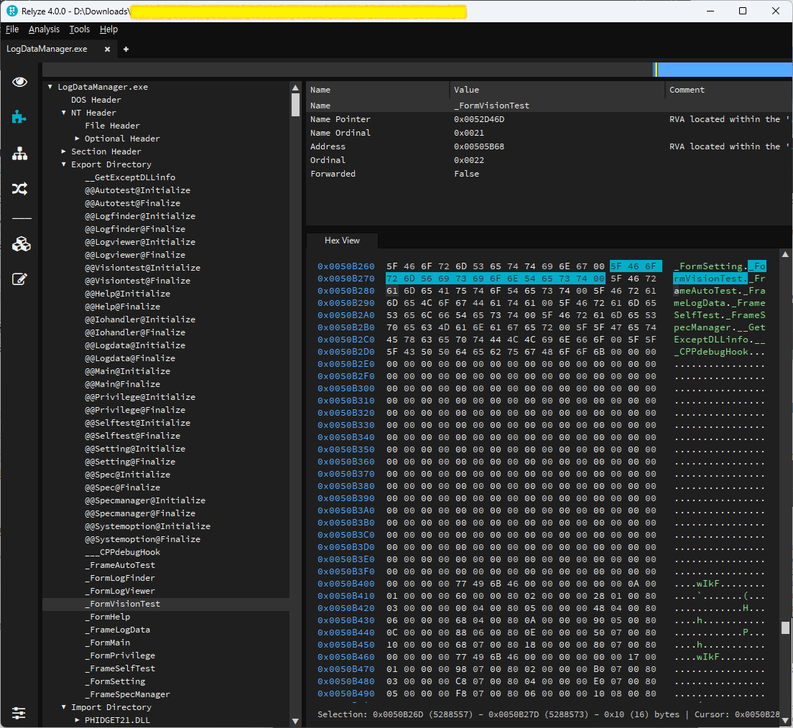Select DOS Header in tree
Image resolution: width=793 pixels, height=728 pixels.
pyautogui.click(x=96, y=100)
